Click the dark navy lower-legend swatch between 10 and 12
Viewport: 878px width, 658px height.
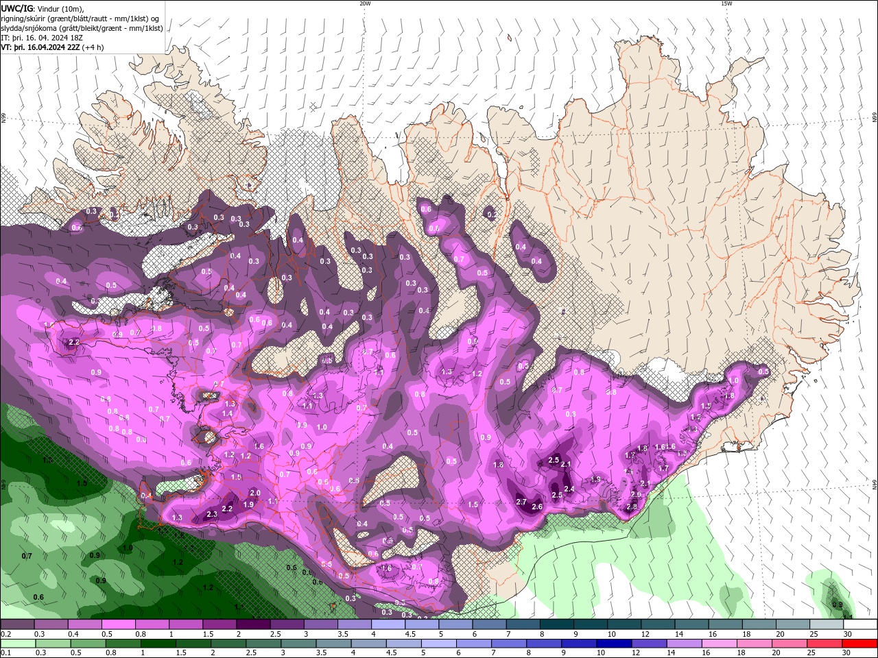613,644
